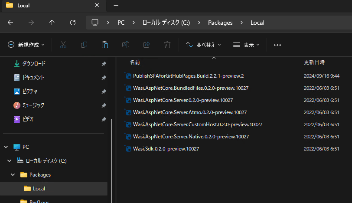Go back with the back arrow

point(10,23)
